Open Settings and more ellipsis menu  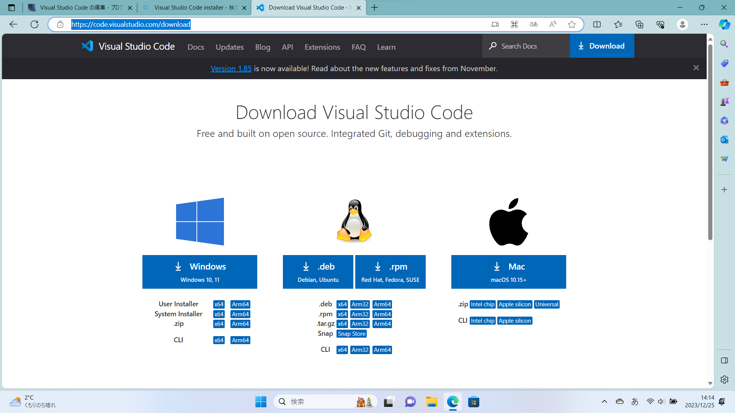pos(704,24)
